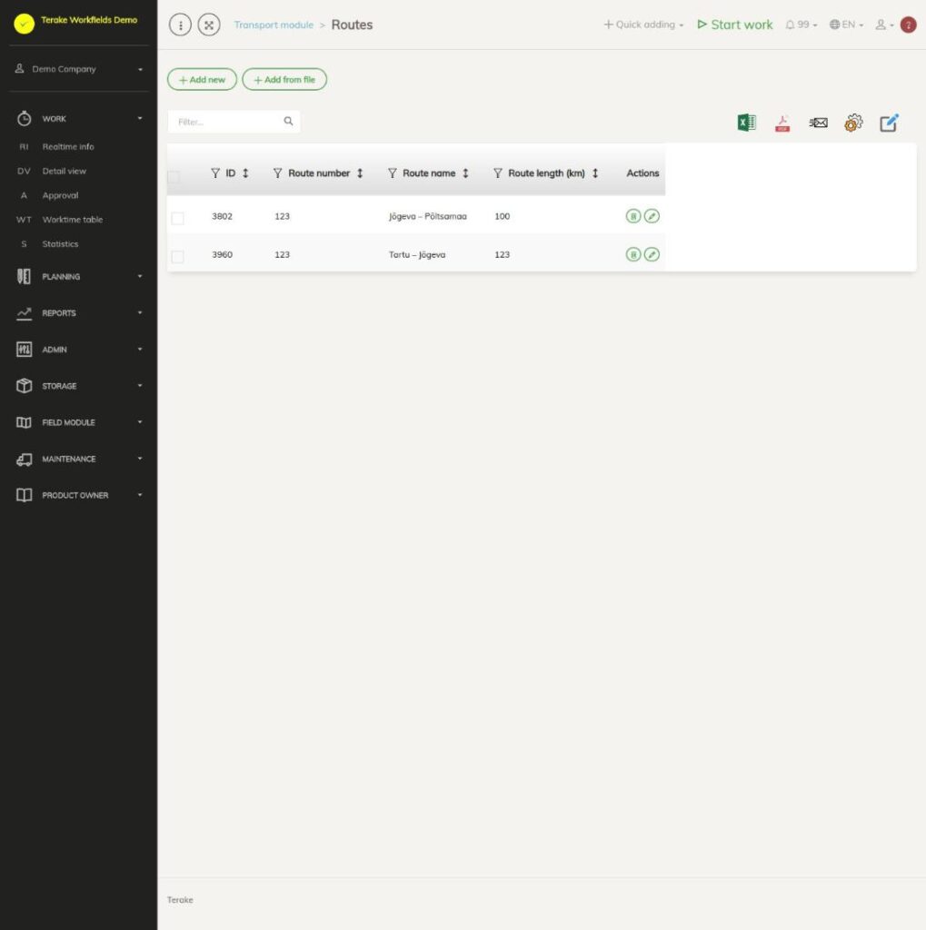Delete route 3960 using trash icon
This screenshot has height=930, width=926.
click(633, 254)
